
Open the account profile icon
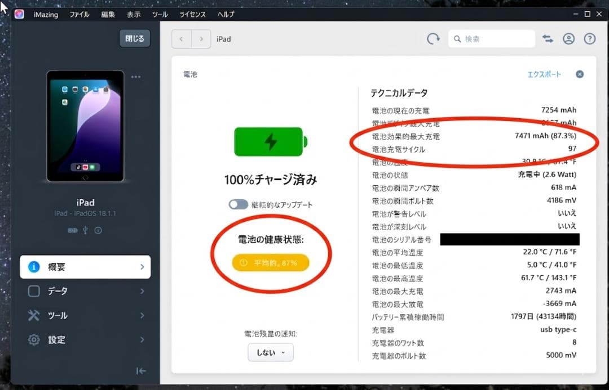[568, 39]
